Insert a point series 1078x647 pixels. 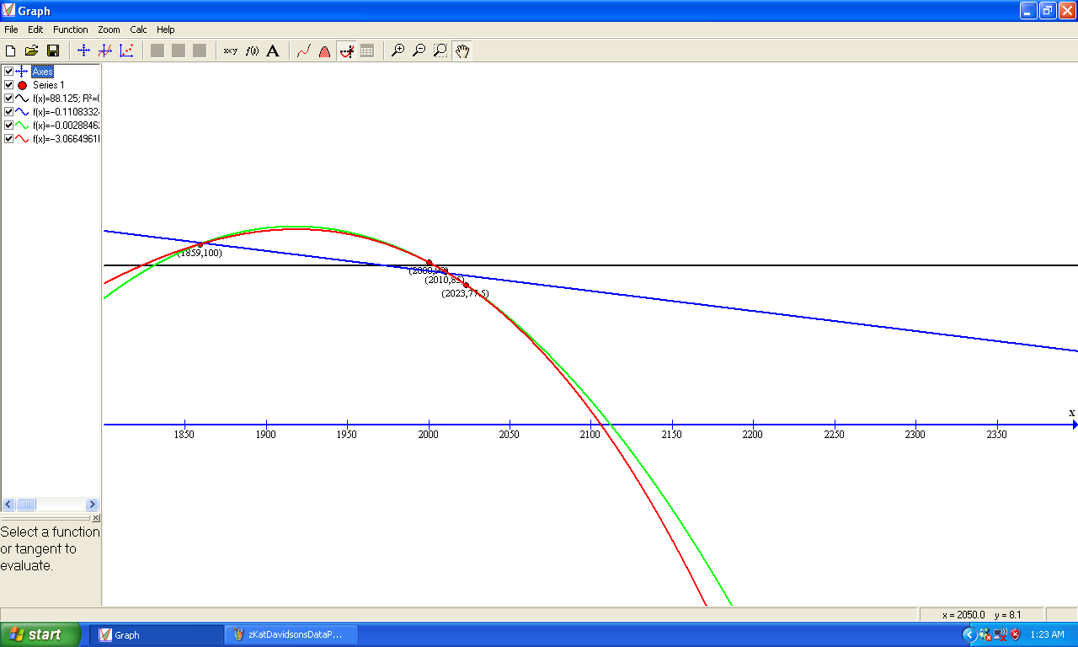tap(125, 51)
